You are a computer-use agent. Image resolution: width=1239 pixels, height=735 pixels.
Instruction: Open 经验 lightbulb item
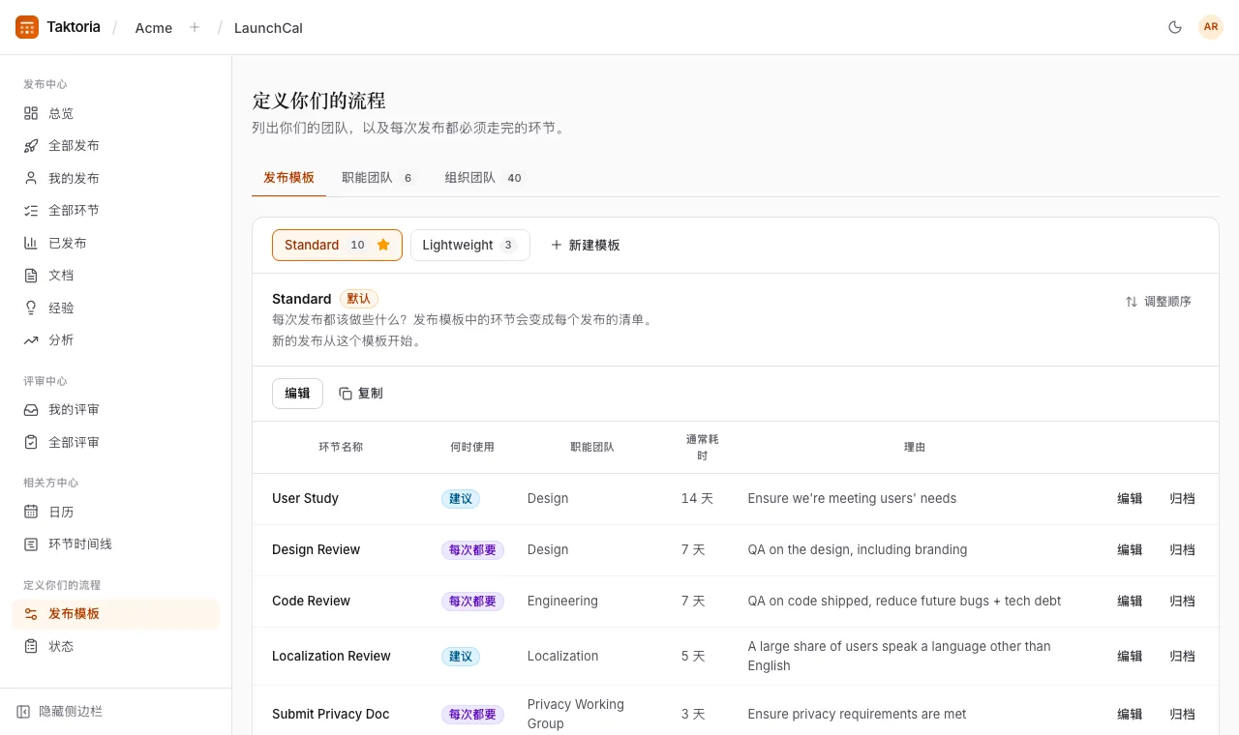[x=116, y=308]
